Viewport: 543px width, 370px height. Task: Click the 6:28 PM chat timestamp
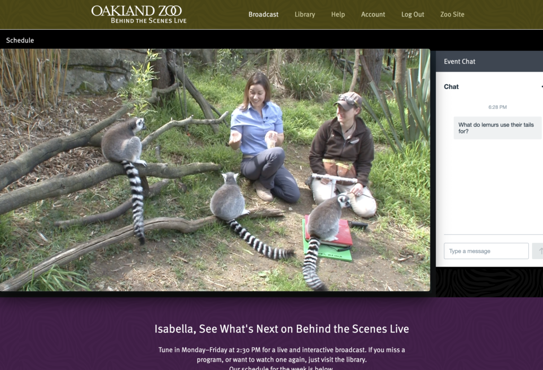pyautogui.click(x=497, y=107)
